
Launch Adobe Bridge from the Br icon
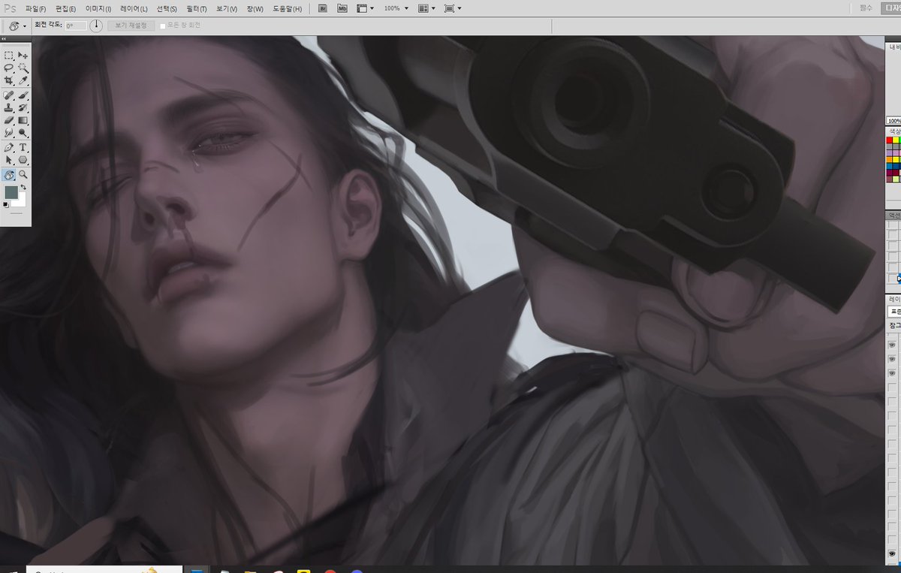pyautogui.click(x=323, y=8)
